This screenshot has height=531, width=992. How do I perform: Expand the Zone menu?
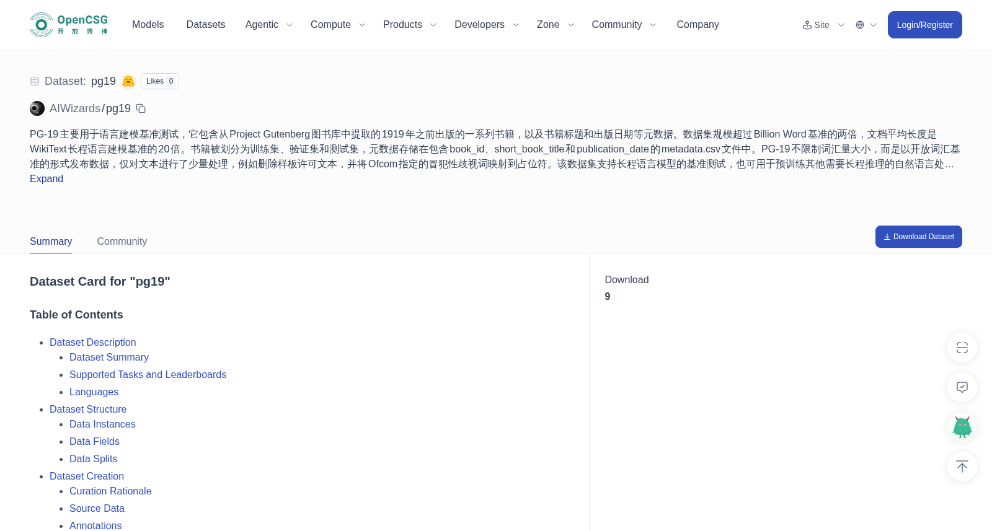tap(556, 25)
